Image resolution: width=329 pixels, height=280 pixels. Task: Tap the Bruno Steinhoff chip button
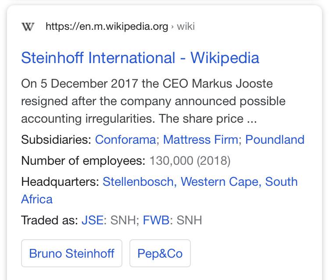pos(72,253)
